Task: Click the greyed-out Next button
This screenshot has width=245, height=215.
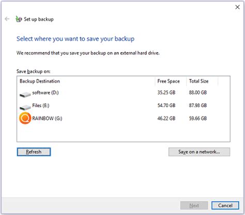Action: click(194, 205)
